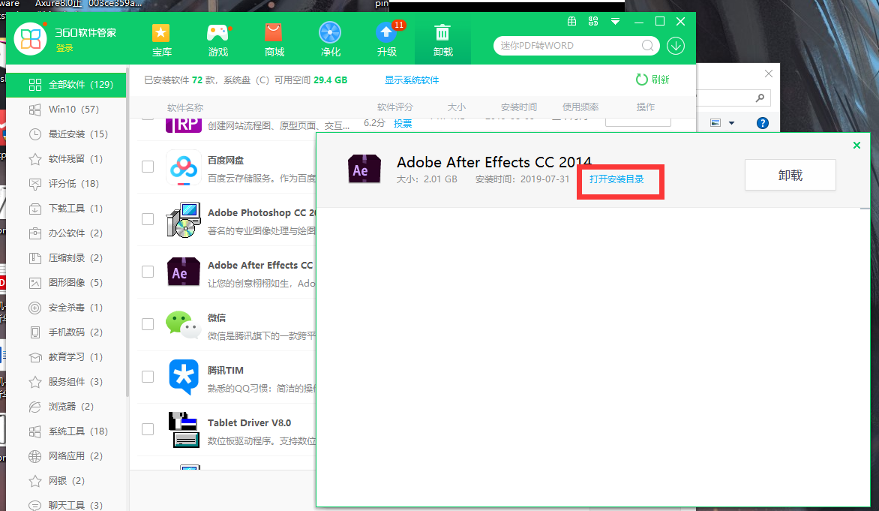This screenshot has height=511, width=879.
Task: Select 下载工具 (1) category
Action: (x=66, y=209)
